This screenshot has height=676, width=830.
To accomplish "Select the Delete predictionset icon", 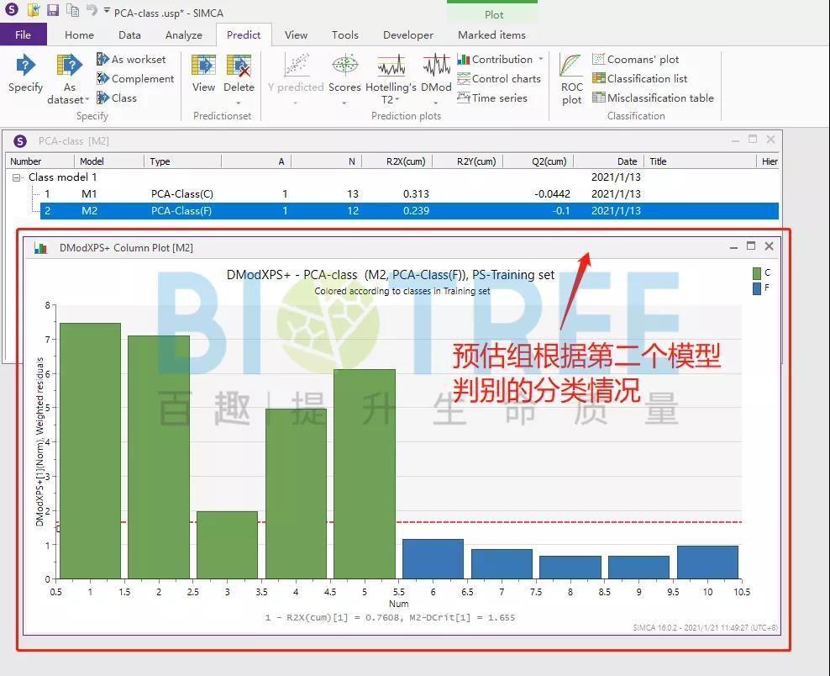I will pyautogui.click(x=239, y=74).
